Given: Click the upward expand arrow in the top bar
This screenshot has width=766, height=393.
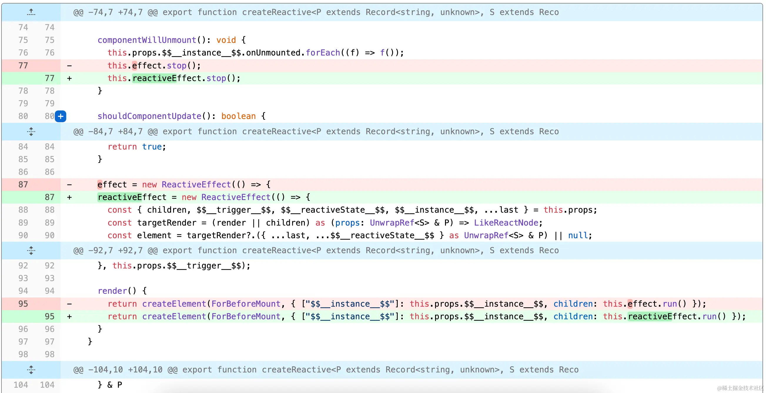Looking at the screenshot, I should pos(31,12).
